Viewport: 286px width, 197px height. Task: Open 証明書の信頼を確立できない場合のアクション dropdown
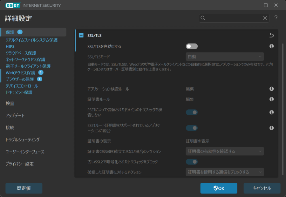click(225, 151)
